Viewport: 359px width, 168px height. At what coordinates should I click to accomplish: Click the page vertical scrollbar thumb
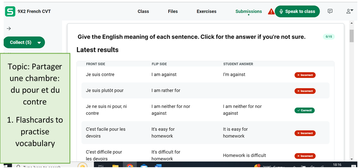click(351, 36)
